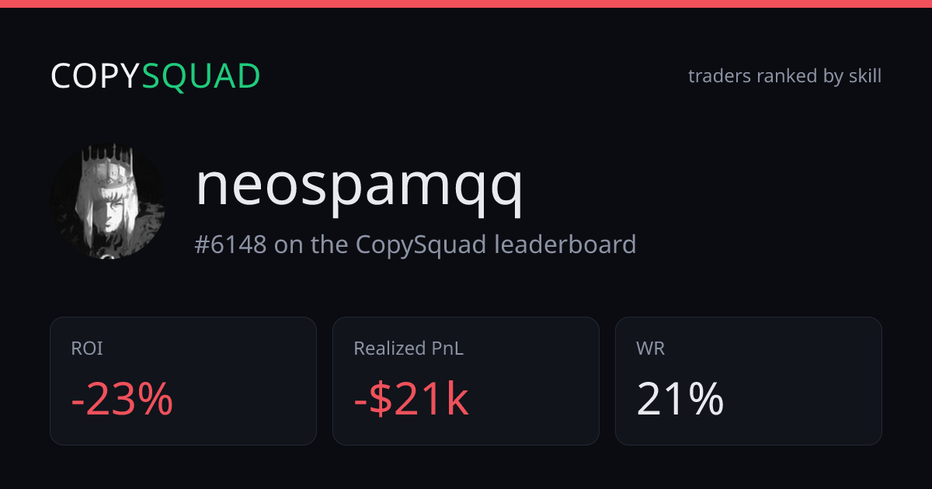Click the 21% win rate value
The height and width of the screenshot is (489, 932).
tap(680, 400)
